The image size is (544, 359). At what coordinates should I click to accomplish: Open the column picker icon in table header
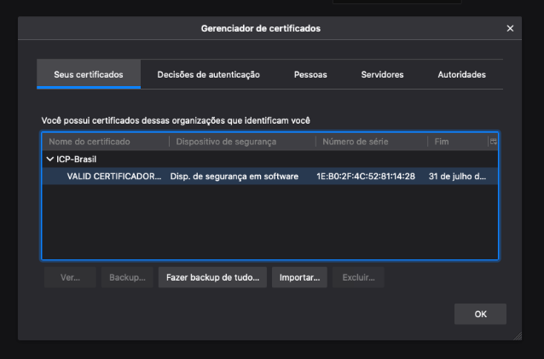coord(493,142)
